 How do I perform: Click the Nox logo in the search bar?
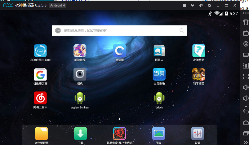[x=58, y=30]
